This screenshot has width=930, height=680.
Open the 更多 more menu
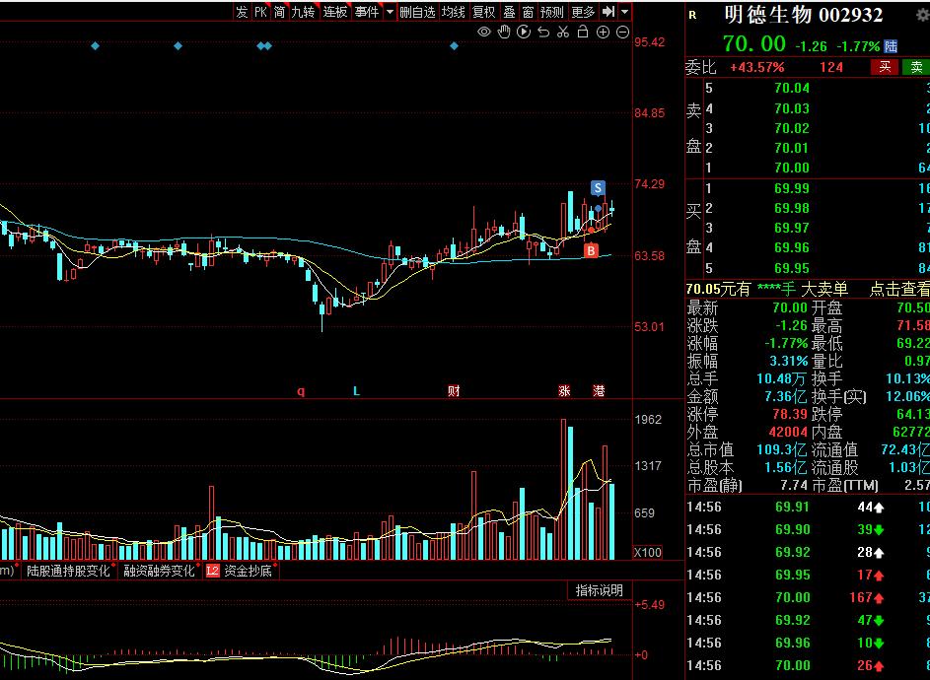pos(583,12)
